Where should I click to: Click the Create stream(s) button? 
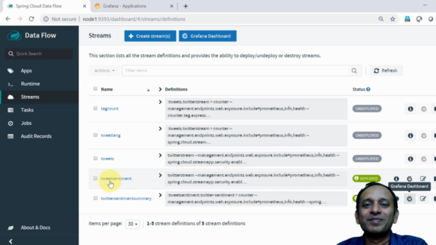(x=150, y=36)
